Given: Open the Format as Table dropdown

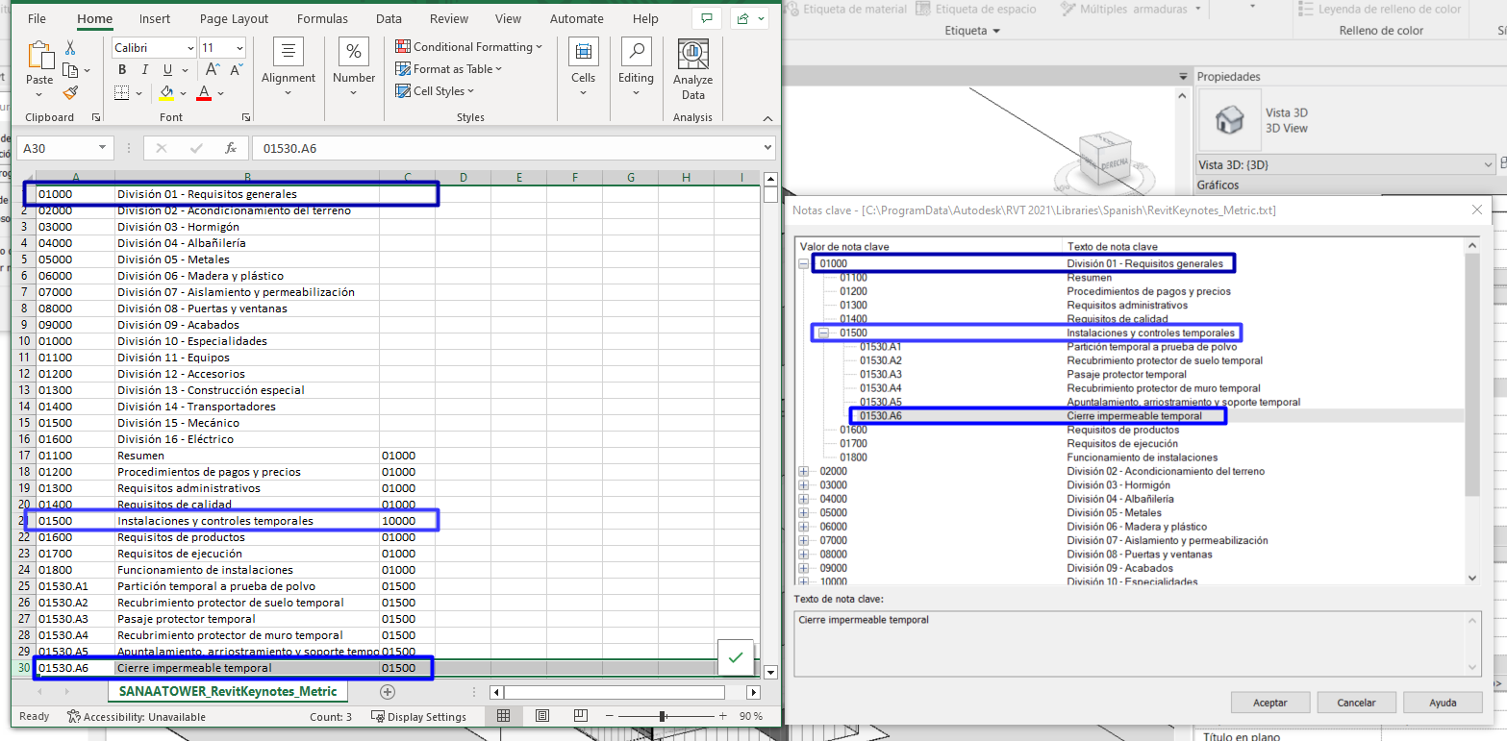Looking at the screenshot, I should coord(450,69).
